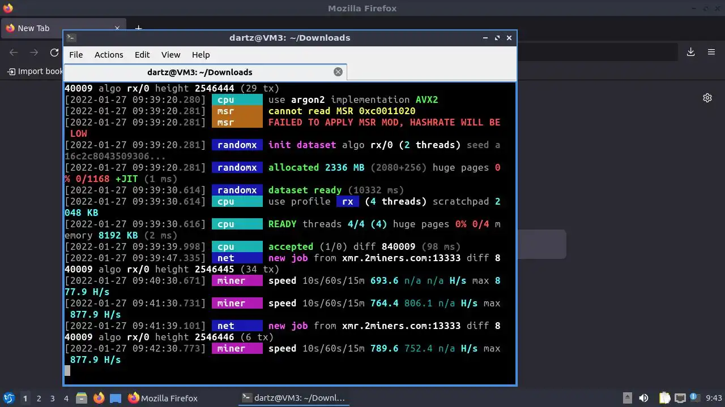Maximize the terminal window
The height and width of the screenshot is (407, 725).
point(497,38)
